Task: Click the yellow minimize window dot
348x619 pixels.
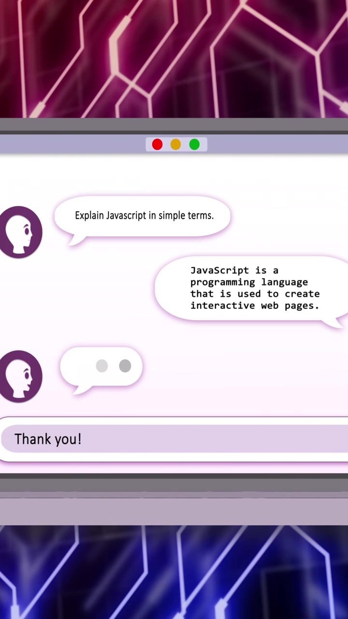Action: click(175, 145)
